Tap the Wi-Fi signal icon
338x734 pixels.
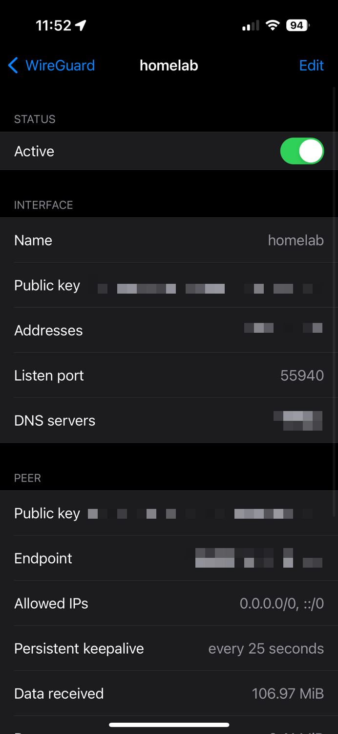pos(273,24)
